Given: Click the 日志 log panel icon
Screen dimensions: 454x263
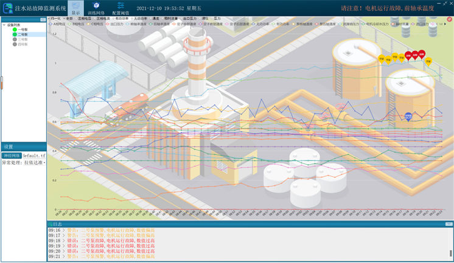Looking at the screenshot, I should click(51, 224).
